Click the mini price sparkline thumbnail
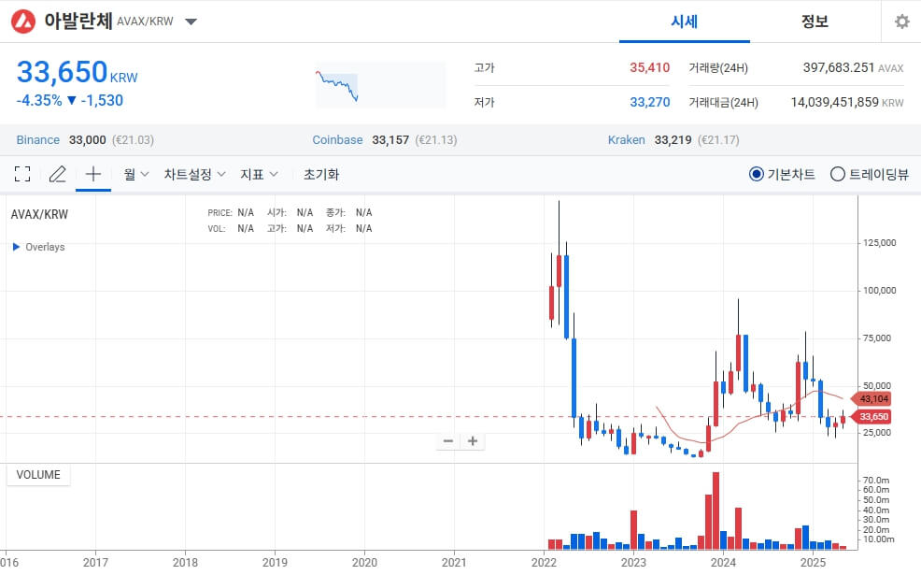Screen dimensions: 921x575 pos(380,83)
